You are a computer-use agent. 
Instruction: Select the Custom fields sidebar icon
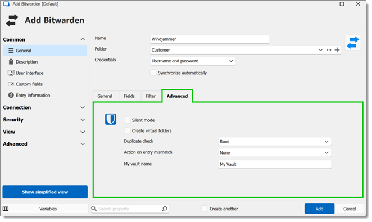(11, 84)
